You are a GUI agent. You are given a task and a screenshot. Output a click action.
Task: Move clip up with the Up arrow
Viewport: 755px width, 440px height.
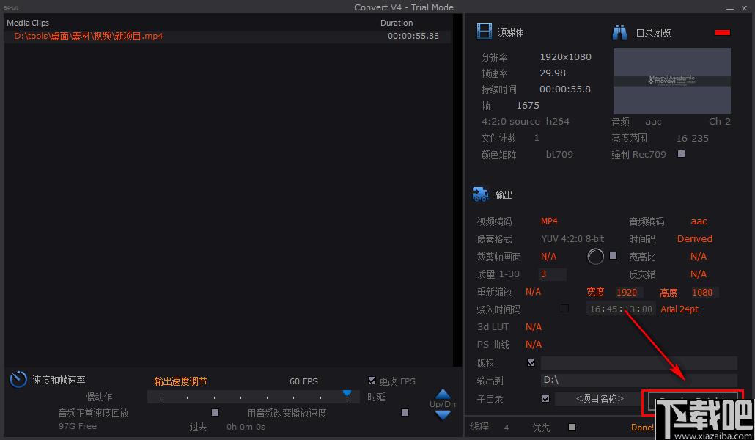[443, 395]
